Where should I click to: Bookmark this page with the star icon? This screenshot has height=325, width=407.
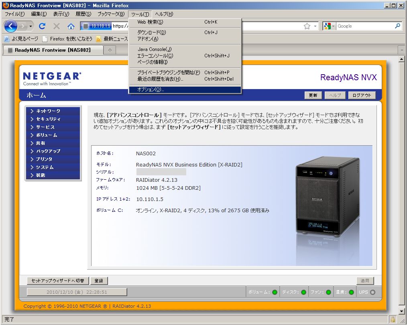pos(307,26)
